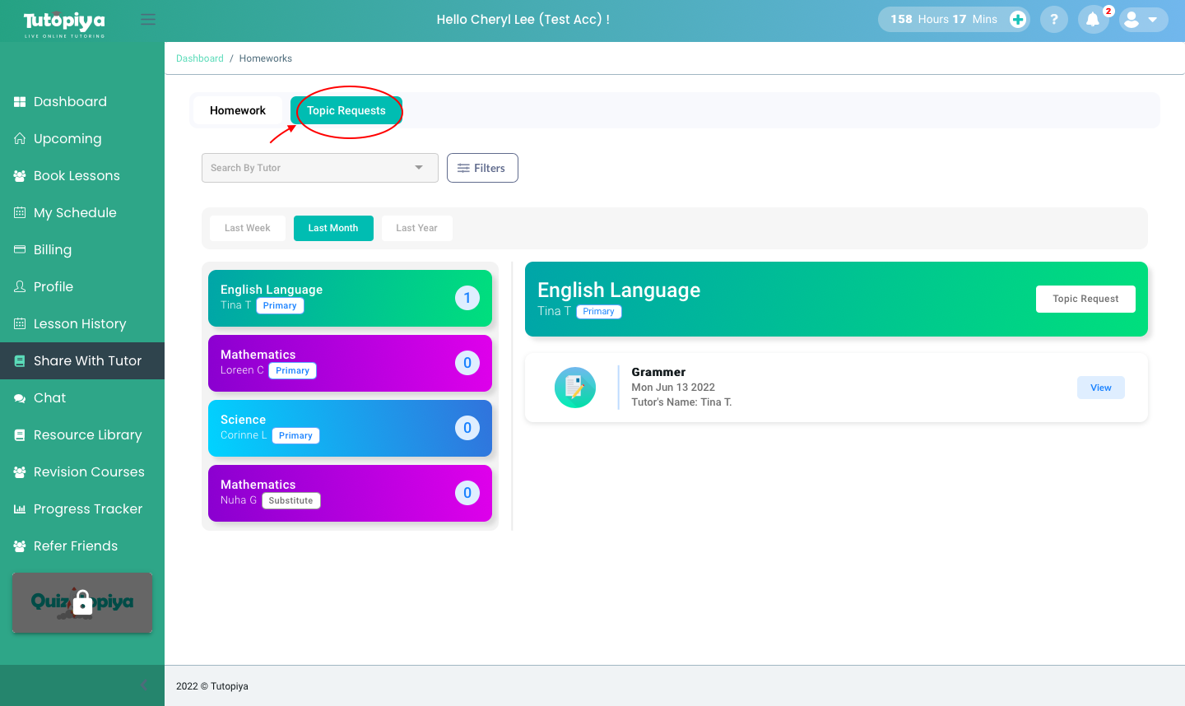Click the Dashboard breadcrumb link
This screenshot has height=706, width=1185.
200,58
